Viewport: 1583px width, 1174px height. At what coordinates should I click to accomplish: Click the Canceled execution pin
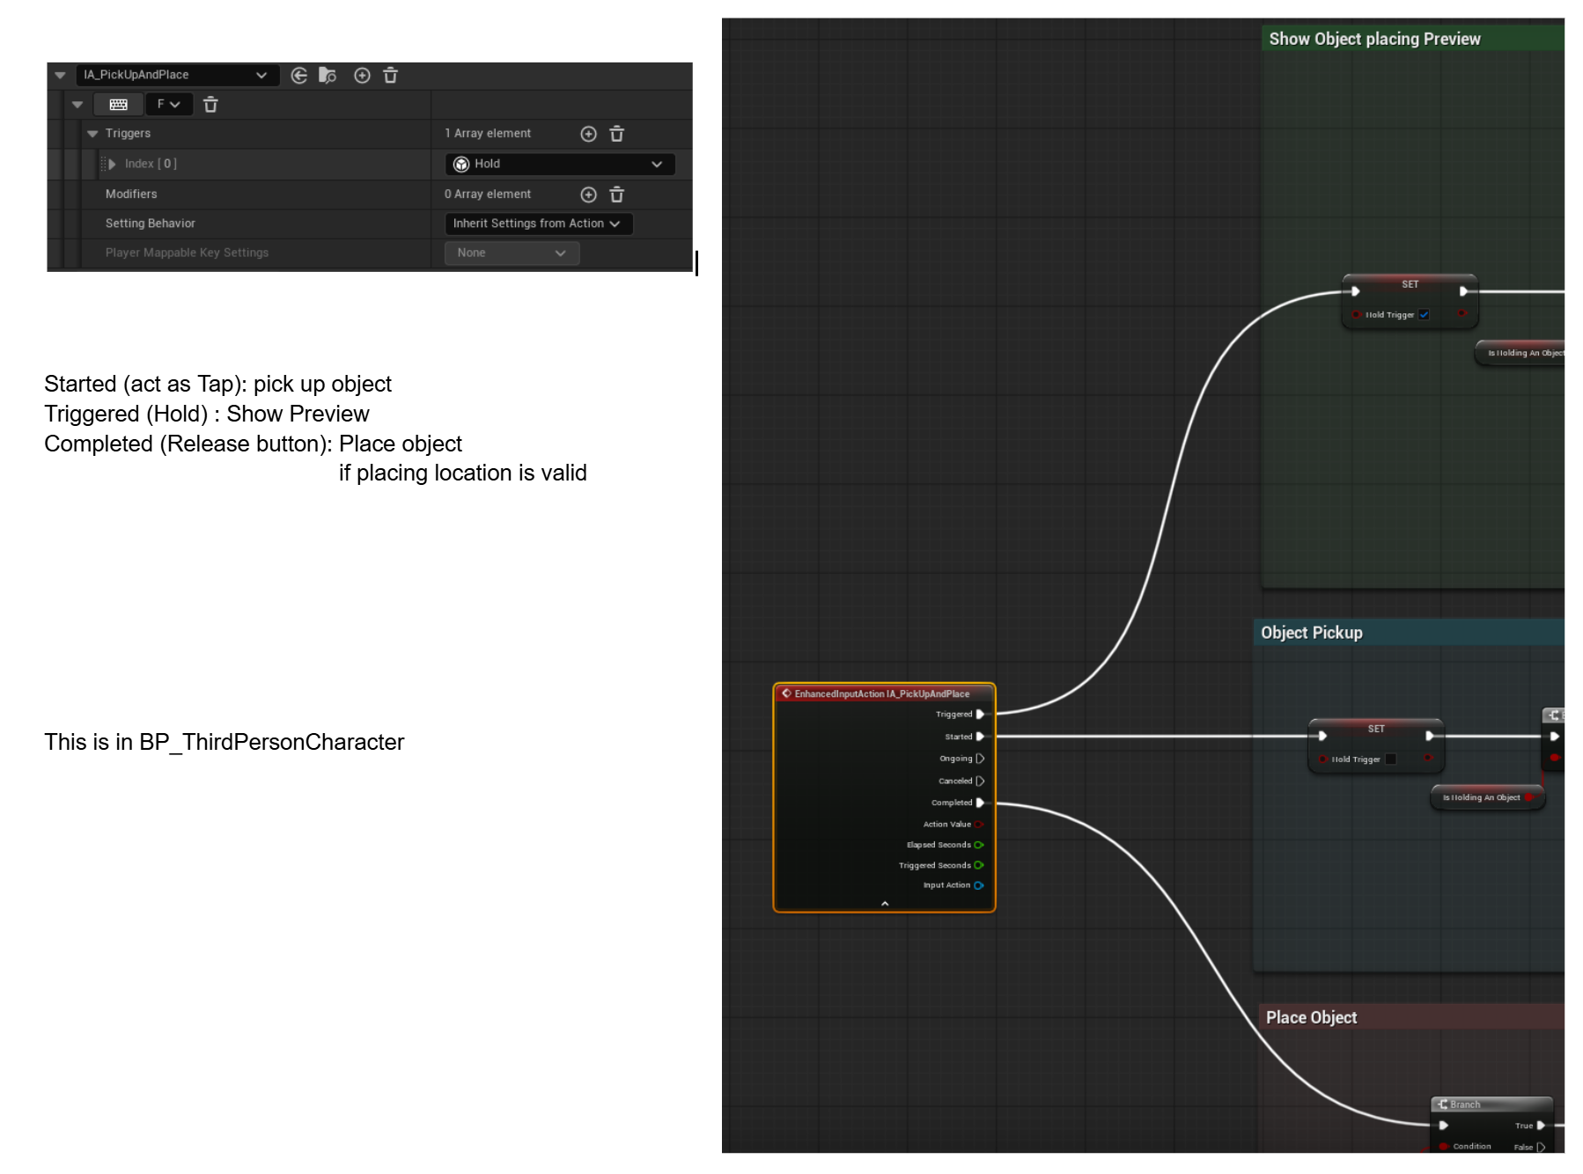tap(980, 781)
